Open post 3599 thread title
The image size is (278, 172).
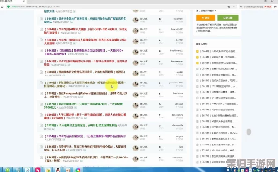tap(85, 84)
